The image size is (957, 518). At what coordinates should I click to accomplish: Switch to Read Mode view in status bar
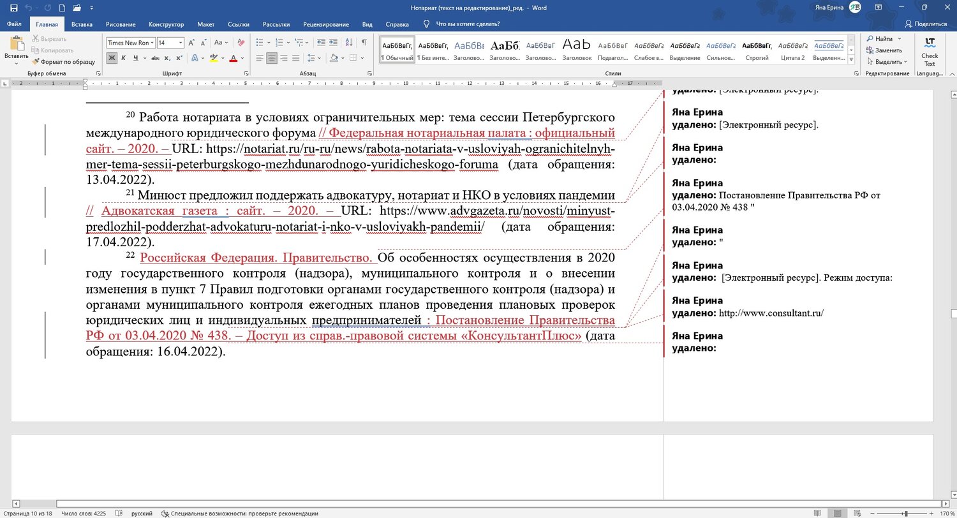818,513
